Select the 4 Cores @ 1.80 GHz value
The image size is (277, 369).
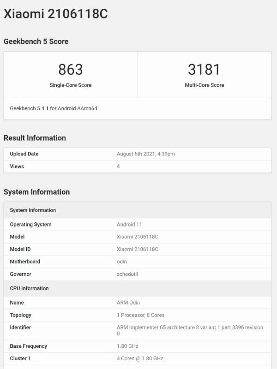tap(140, 358)
